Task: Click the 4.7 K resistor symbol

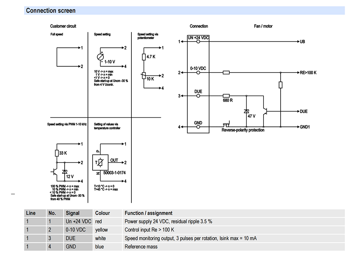Action: click(144, 57)
